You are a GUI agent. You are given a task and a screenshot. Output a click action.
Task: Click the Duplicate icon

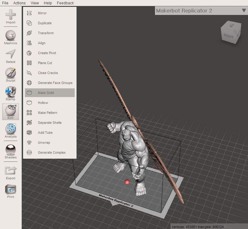click(29, 23)
